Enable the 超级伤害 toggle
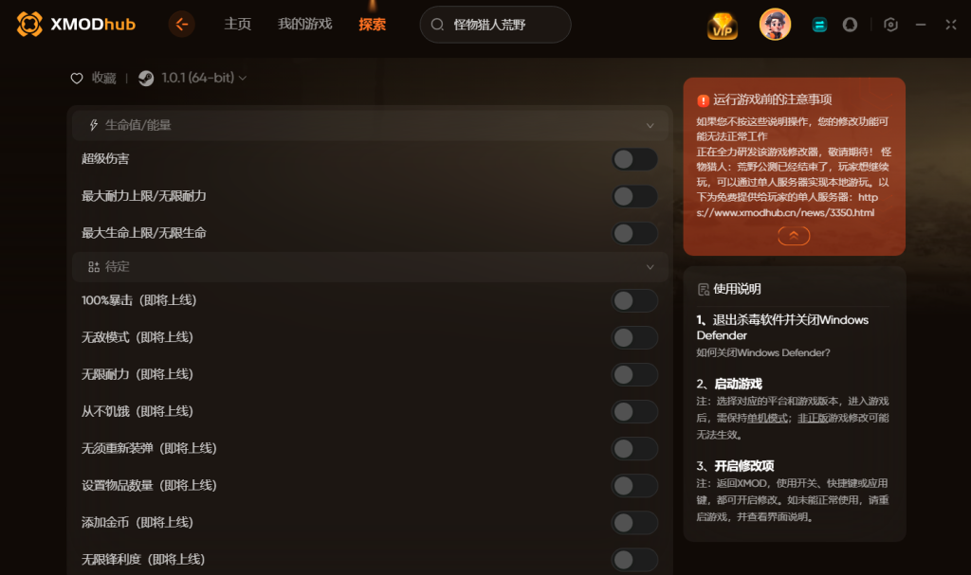Screen dimensions: 971x575 (x=634, y=159)
